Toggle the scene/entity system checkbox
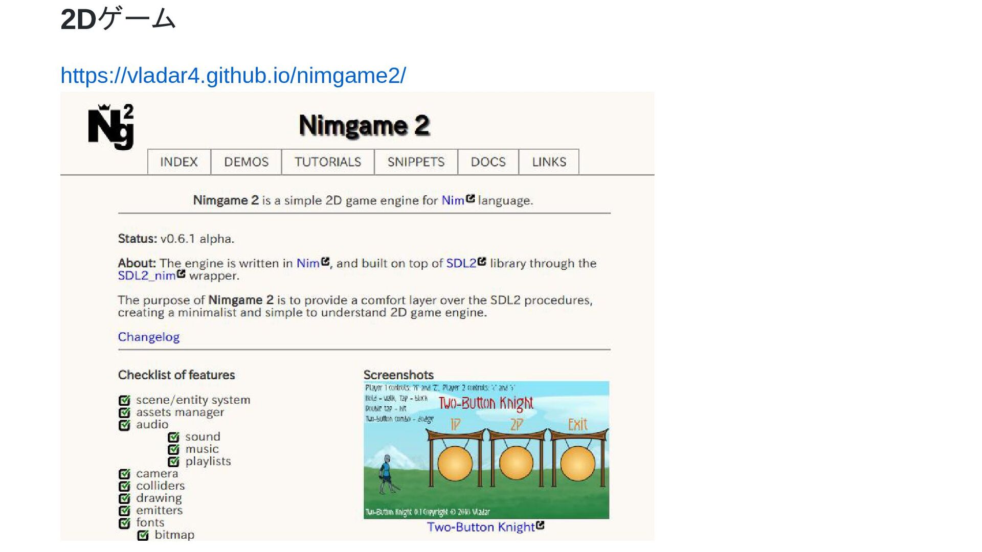The image size is (982, 552). tap(124, 400)
